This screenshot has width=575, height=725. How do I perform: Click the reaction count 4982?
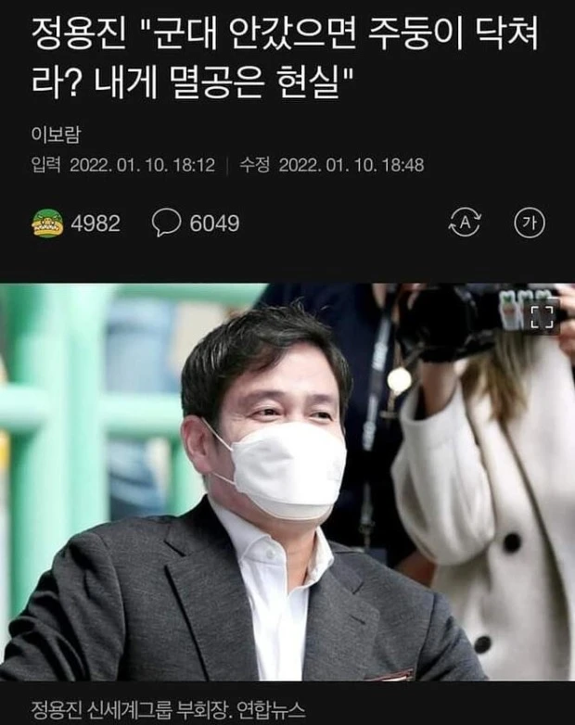[x=96, y=223]
